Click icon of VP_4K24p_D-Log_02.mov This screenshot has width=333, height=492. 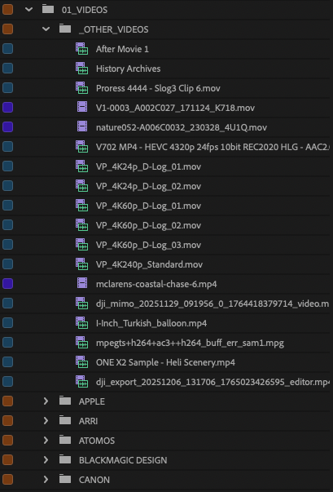(81, 186)
